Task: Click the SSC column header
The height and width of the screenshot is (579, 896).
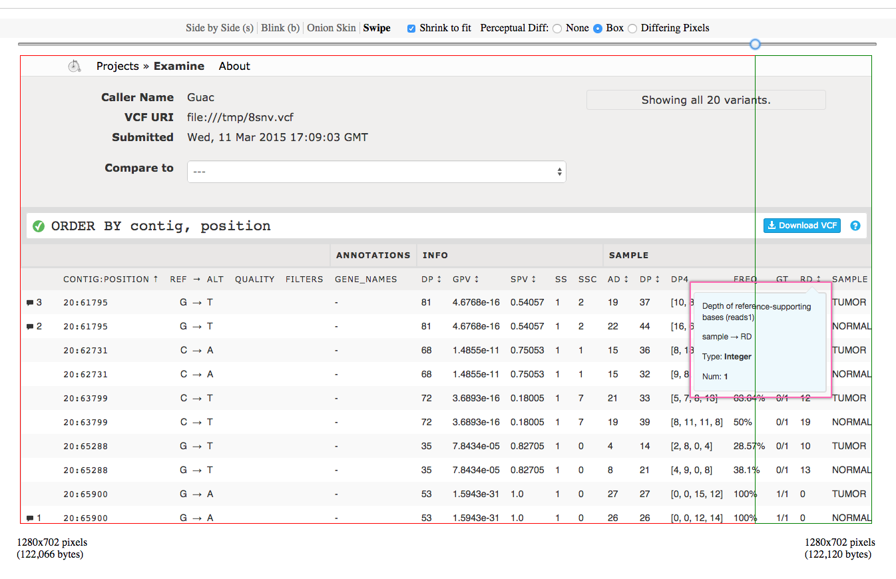Action: [x=588, y=280]
